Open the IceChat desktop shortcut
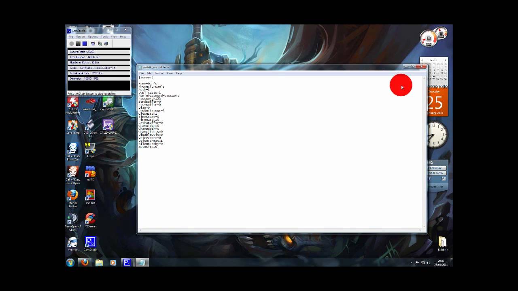 pos(90,197)
